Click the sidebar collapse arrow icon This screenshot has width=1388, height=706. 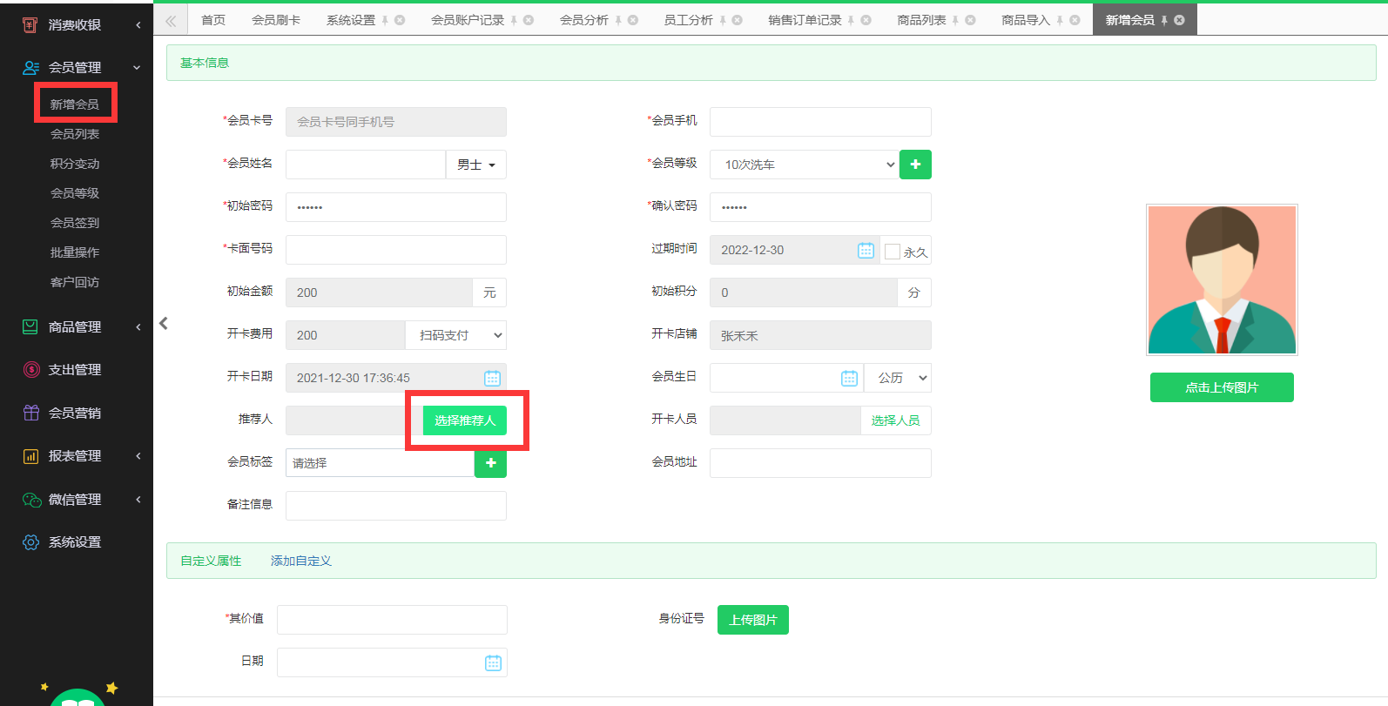coord(163,323)
